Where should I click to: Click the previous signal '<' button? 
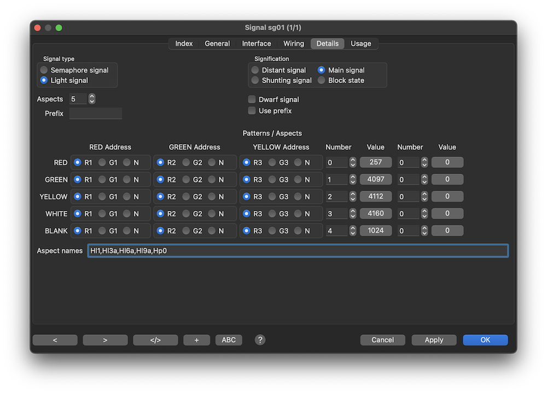55,340
